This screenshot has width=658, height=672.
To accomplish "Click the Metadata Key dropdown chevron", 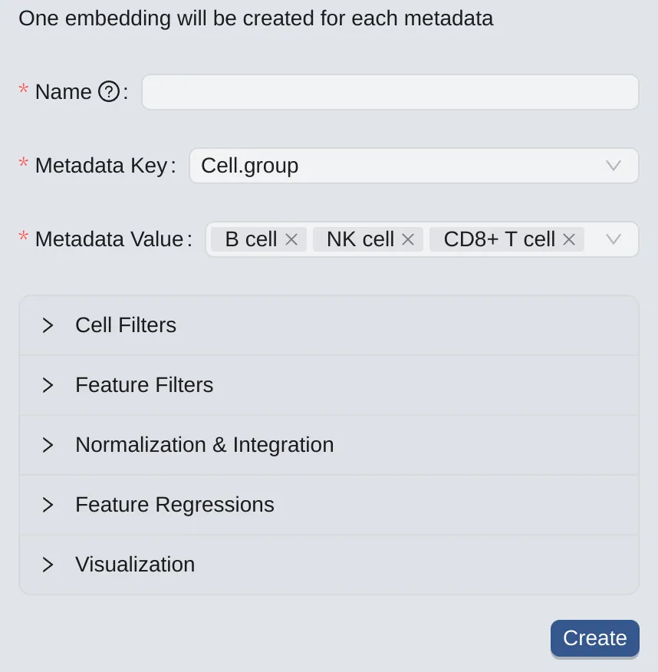I will point(613,166).
